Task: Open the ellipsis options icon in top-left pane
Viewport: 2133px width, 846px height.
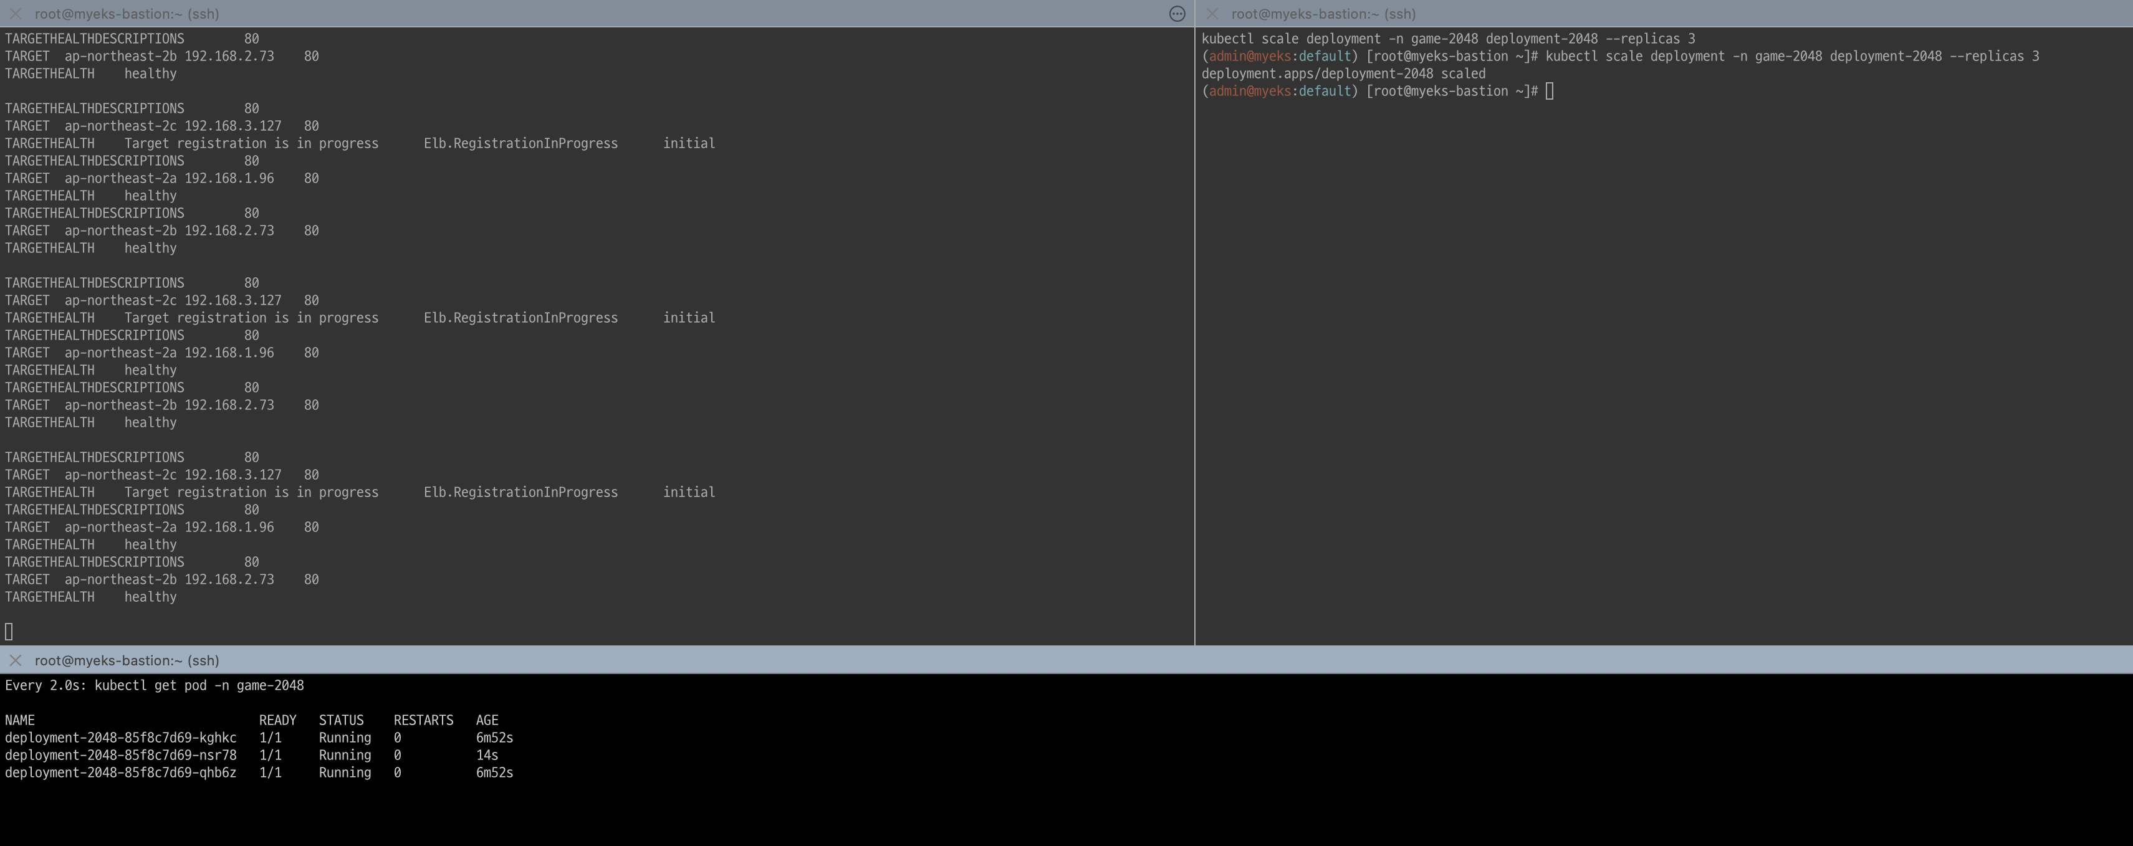Action: pyautogui.click(x=1177, y=14)
